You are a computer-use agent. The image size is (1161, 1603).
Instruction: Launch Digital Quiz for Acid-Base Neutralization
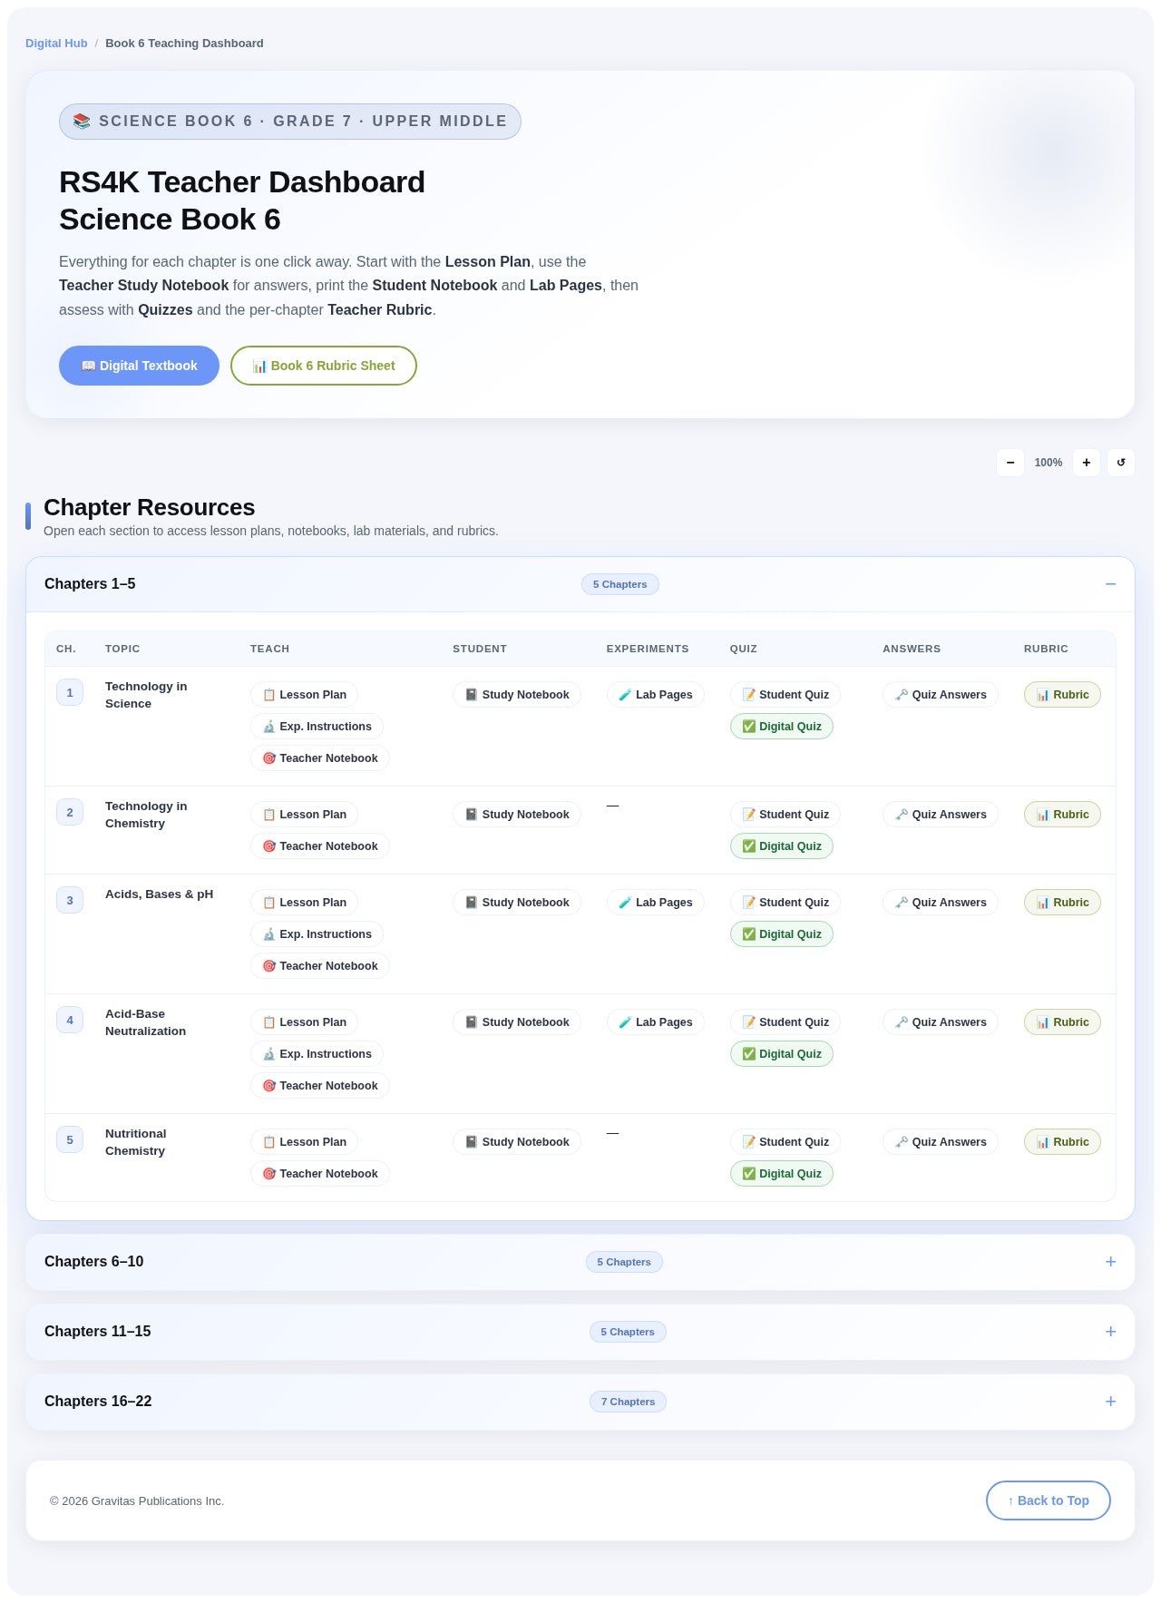(782, 1054)
